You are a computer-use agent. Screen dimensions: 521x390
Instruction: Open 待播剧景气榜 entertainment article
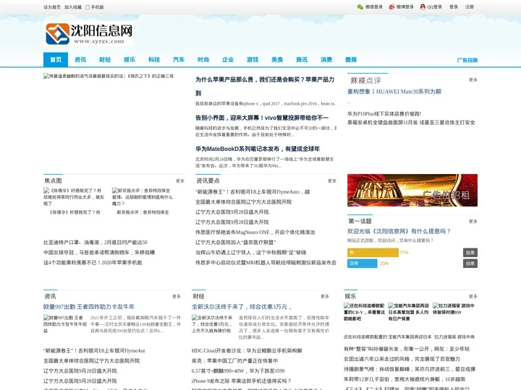(x=410, y=369)
